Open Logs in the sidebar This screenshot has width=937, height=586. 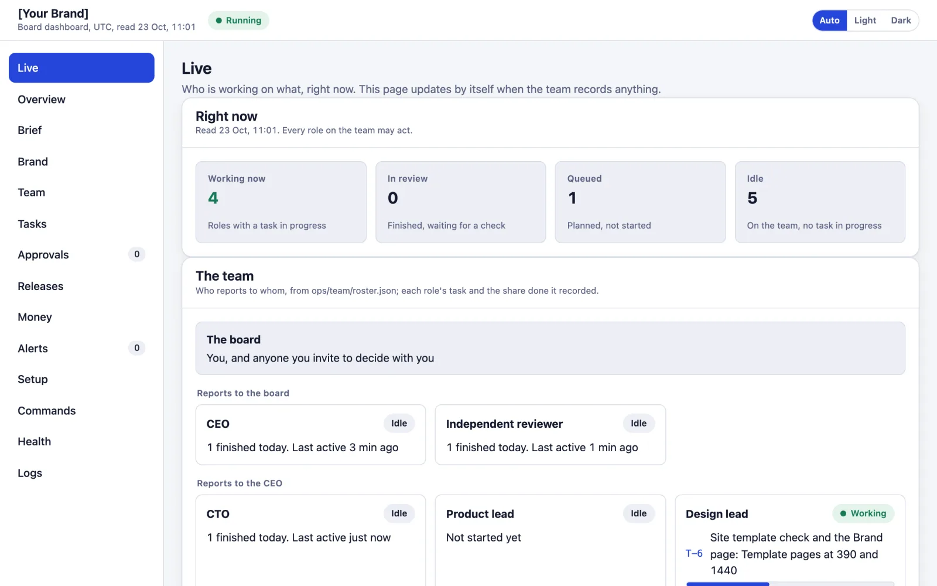[x=81, y=473]
